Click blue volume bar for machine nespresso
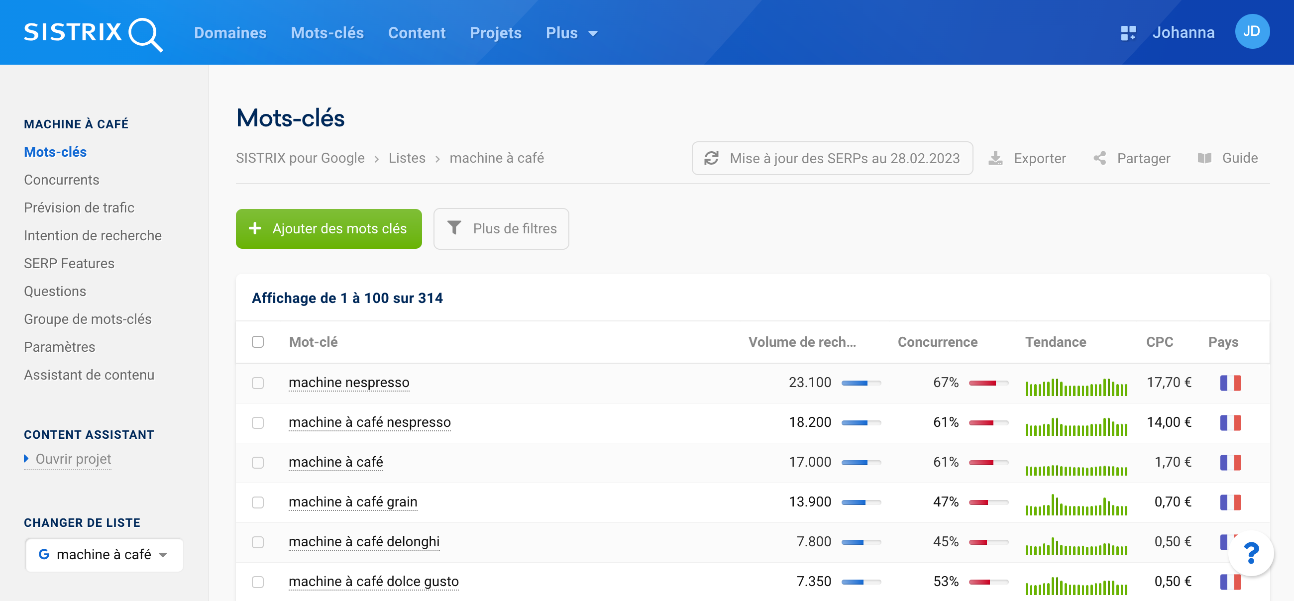 click(861, 383)
